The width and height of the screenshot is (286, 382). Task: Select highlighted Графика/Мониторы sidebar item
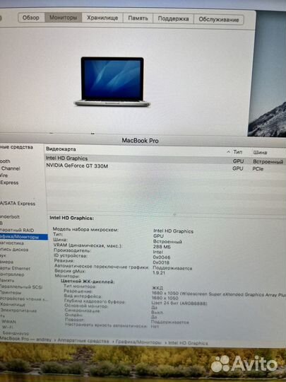coord(24,237)
